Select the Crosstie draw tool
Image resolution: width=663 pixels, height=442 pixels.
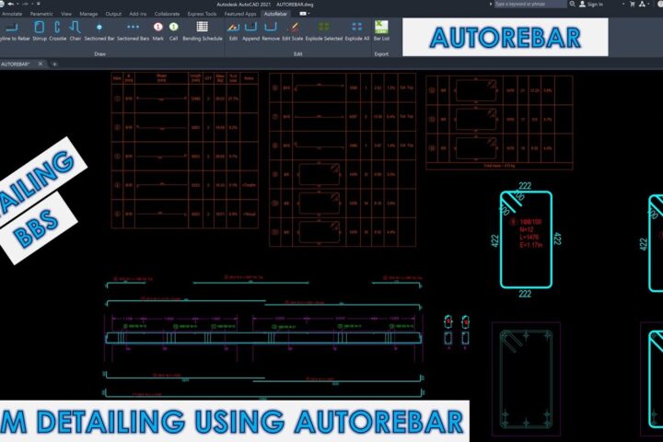click(x=57, y=31)
